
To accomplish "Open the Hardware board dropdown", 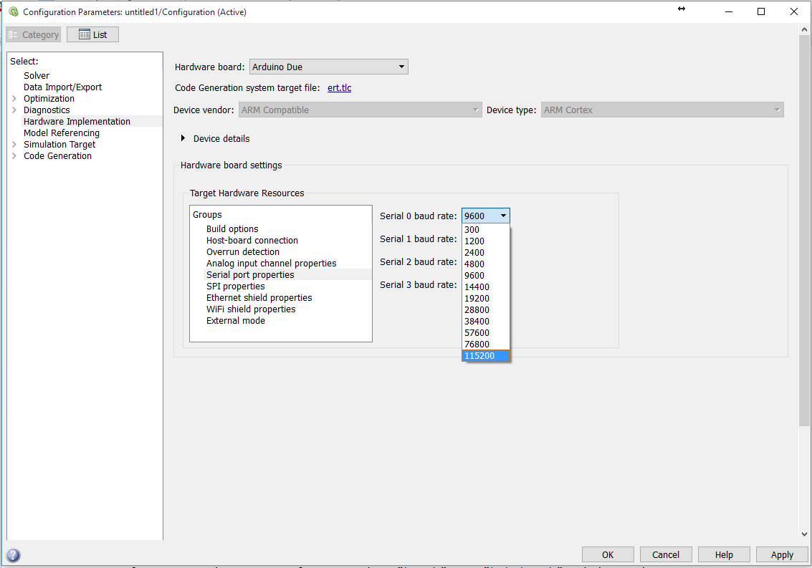I will click(x=401, y=66).
